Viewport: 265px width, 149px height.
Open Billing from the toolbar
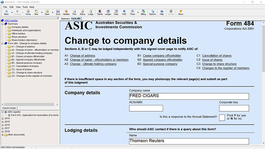[143, 12]
